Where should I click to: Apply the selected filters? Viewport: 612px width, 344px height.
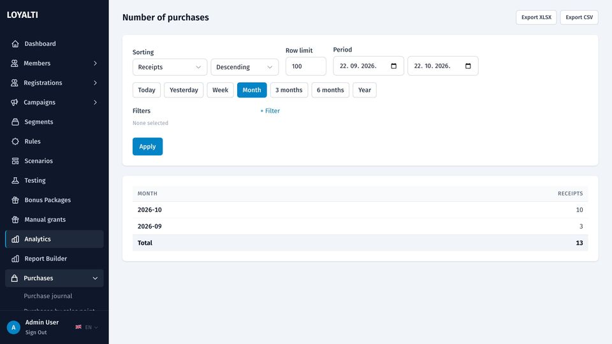[x=147, y=147]
